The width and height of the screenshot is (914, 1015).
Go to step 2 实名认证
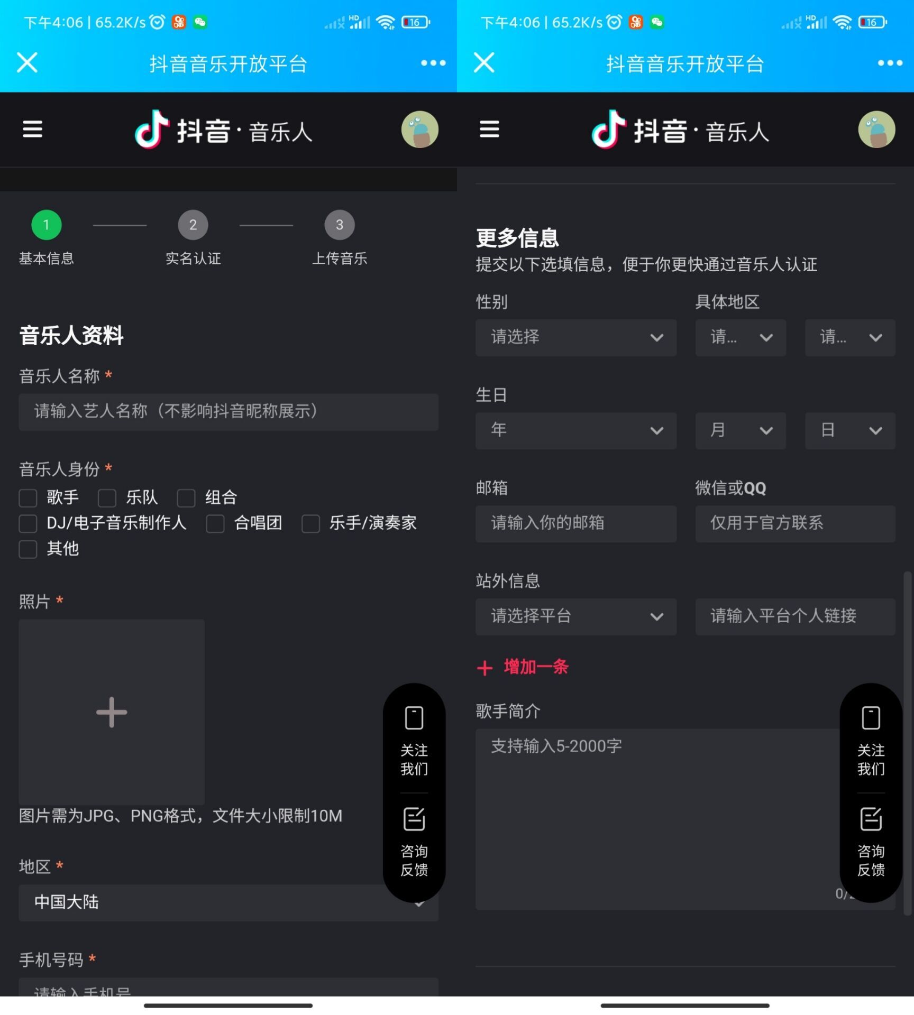(193, 225)
